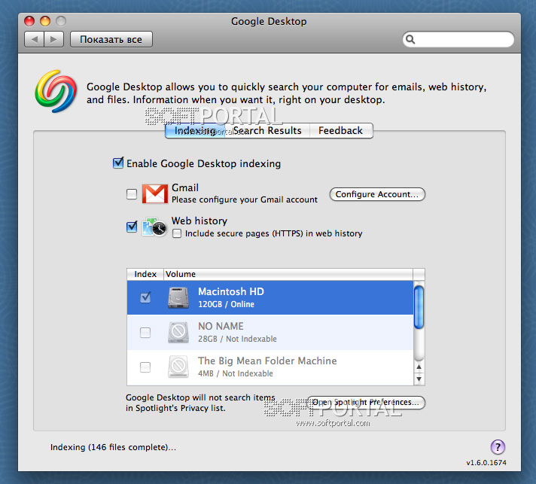Click version label v1.6.0.1674
The image size is (536, 484).
point(486,462)
